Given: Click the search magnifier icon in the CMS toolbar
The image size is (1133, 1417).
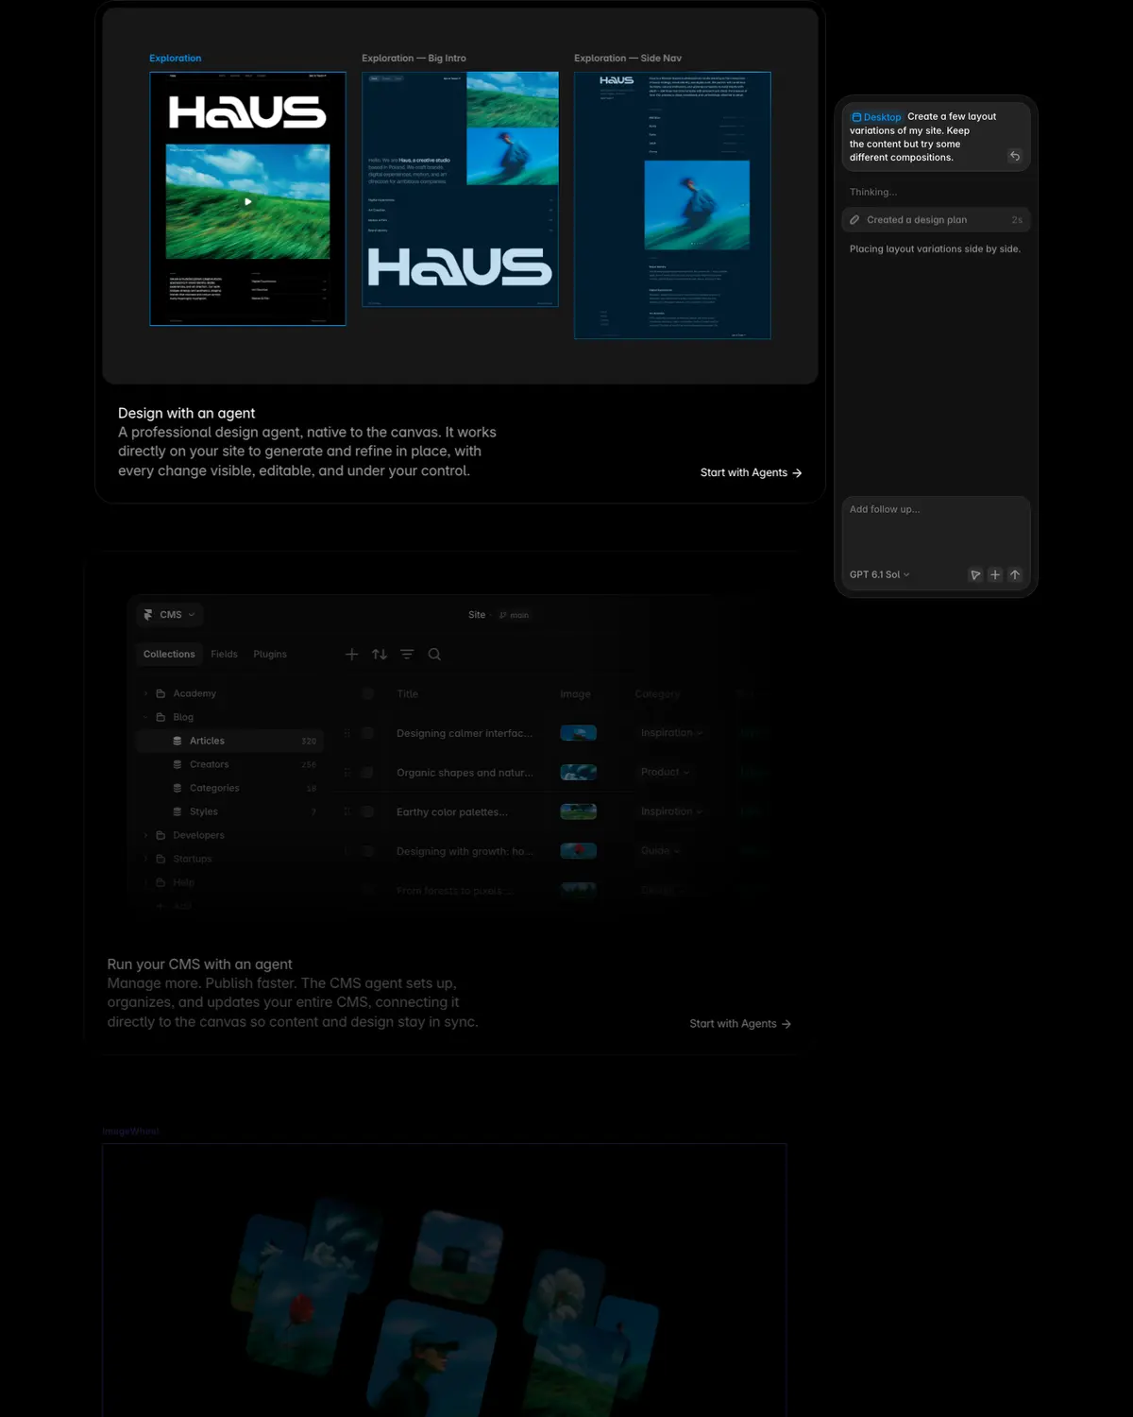Looking at the screenshot, I should click(x=434, y=654).
